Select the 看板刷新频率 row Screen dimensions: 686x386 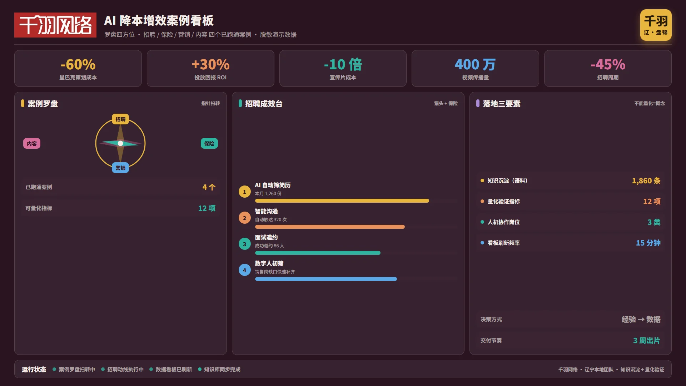point(570,243)
